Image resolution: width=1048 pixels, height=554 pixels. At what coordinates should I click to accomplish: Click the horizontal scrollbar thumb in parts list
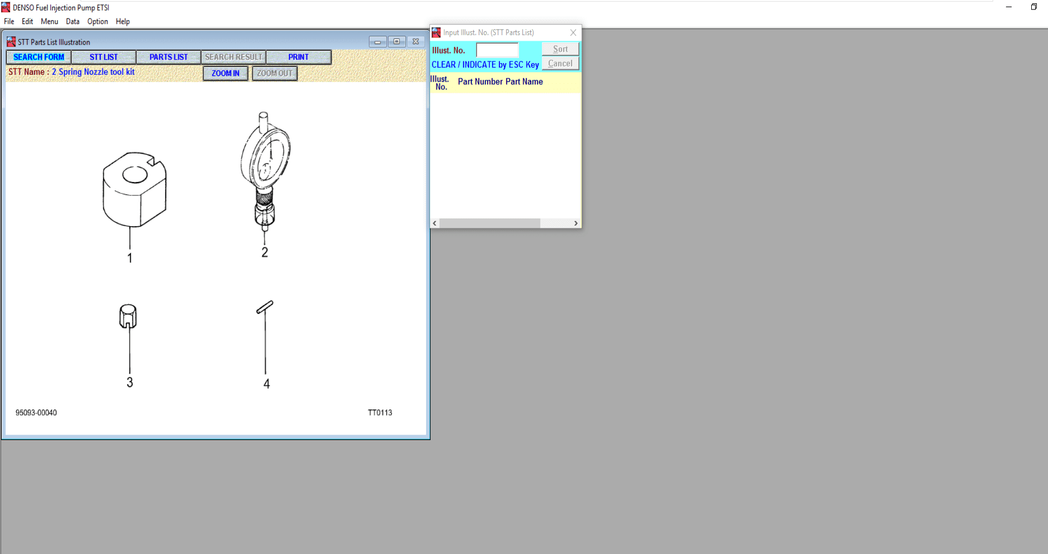(490, 223)
